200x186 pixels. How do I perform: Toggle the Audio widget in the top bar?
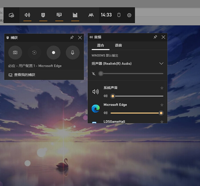[27, 15]
